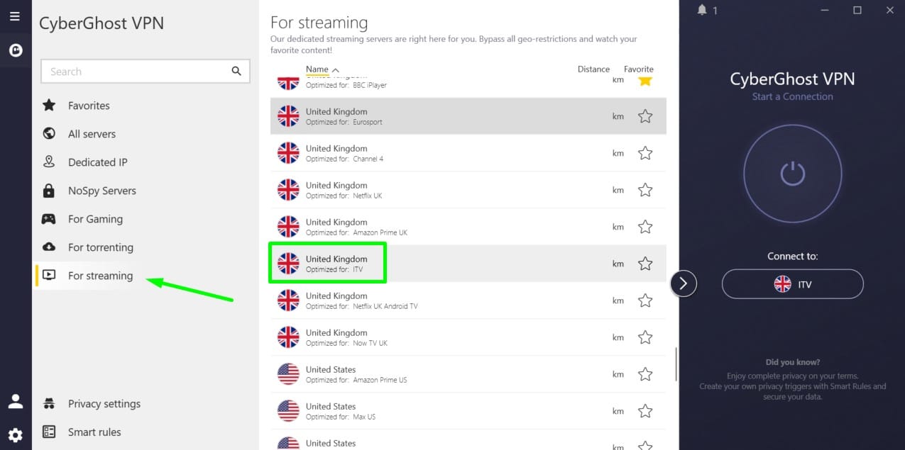Image resolution: width=905 pixels, height=450 pixels.
Task: Open the Connect to ITV selector
Action: pos(792,284)
